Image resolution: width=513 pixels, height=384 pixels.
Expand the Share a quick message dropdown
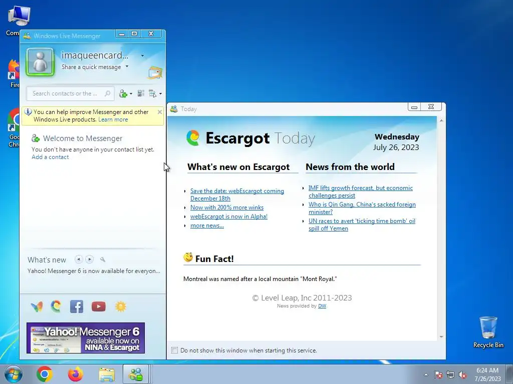click(x=127, y=66)
